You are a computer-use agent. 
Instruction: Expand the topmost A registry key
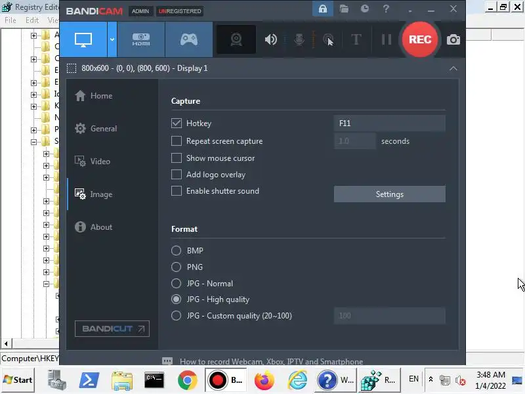point(33,35)
